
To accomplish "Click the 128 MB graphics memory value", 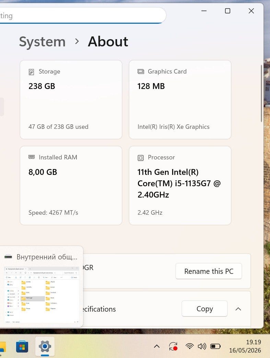I will (x=151, y=86).
